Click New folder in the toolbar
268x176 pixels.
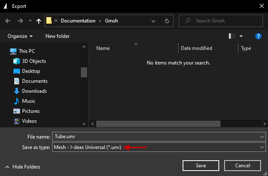tap(58, 36)
